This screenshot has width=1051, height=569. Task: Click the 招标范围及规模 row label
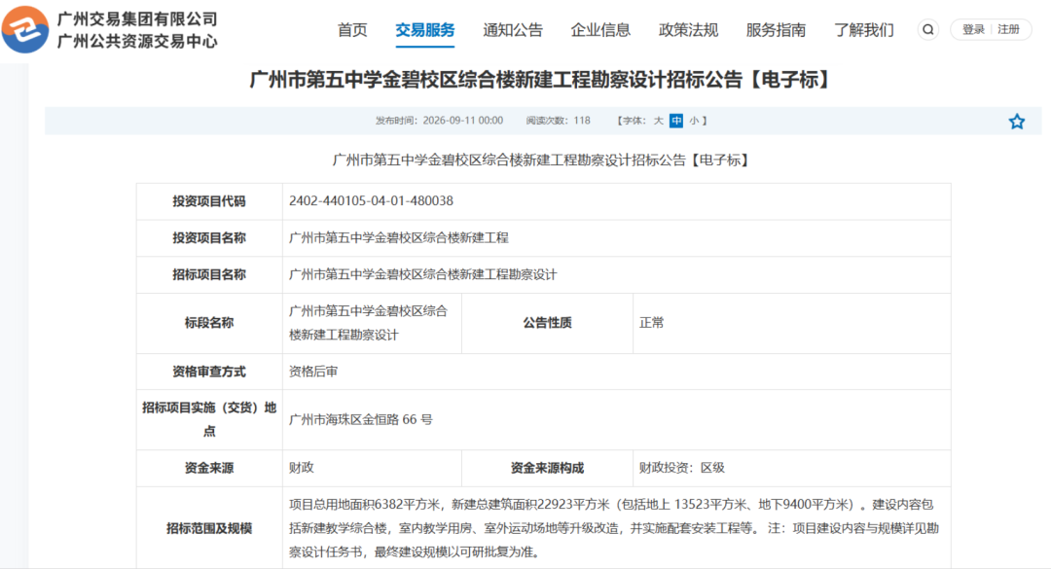[209, 529]
